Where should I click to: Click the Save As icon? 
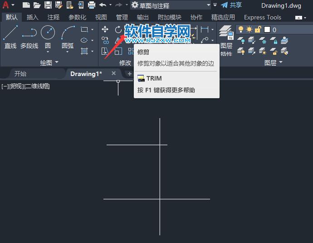coord(59,5)
